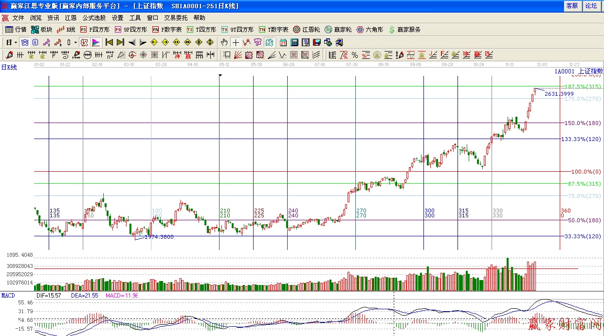Open the 江恩轮 (Gann wheel) tool

click(x=307, y=30)
